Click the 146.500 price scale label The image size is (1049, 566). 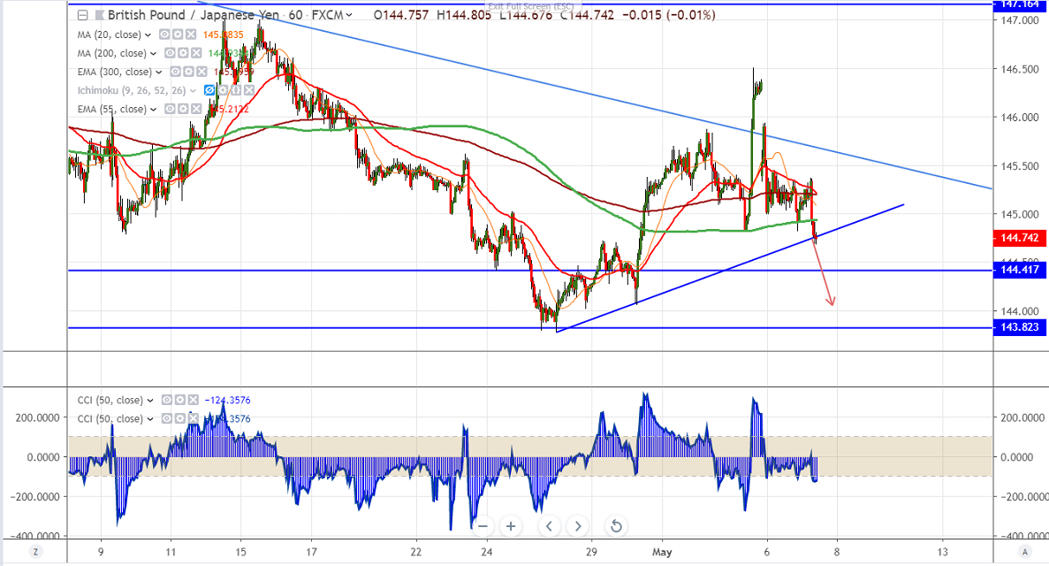(x=1020, y=69)
